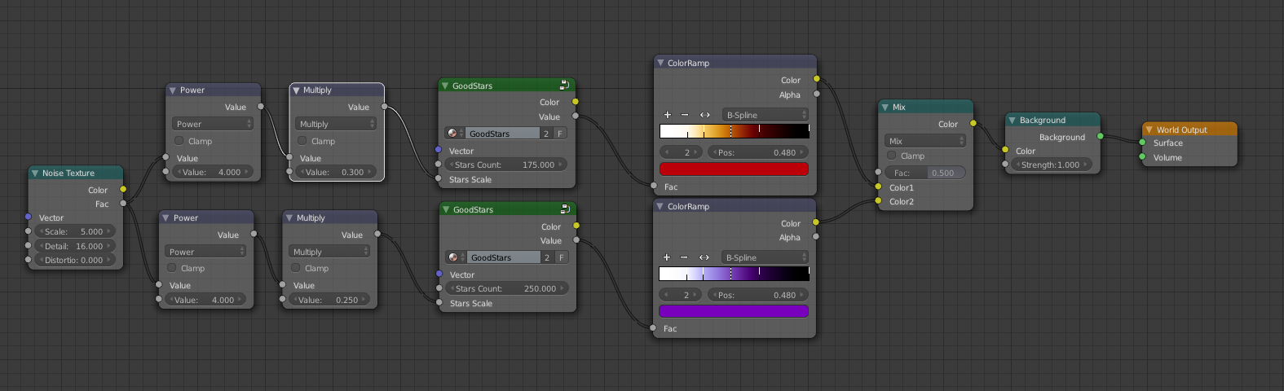This screenshot has height=391, width=1284.
Task: Open the red color swatch in ColorRamp
Action: (x=734, y=169)
